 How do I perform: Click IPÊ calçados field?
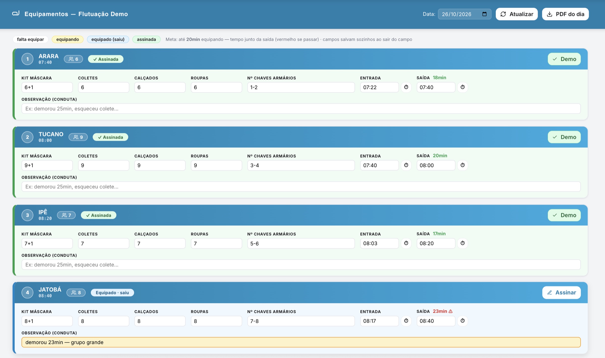(160, 243)
